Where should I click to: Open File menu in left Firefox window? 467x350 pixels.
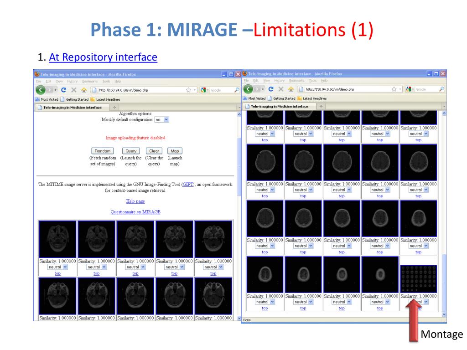[x=39, y=81]
